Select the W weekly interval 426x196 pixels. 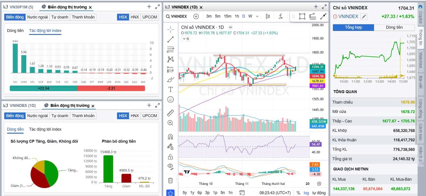click(250, 16)
